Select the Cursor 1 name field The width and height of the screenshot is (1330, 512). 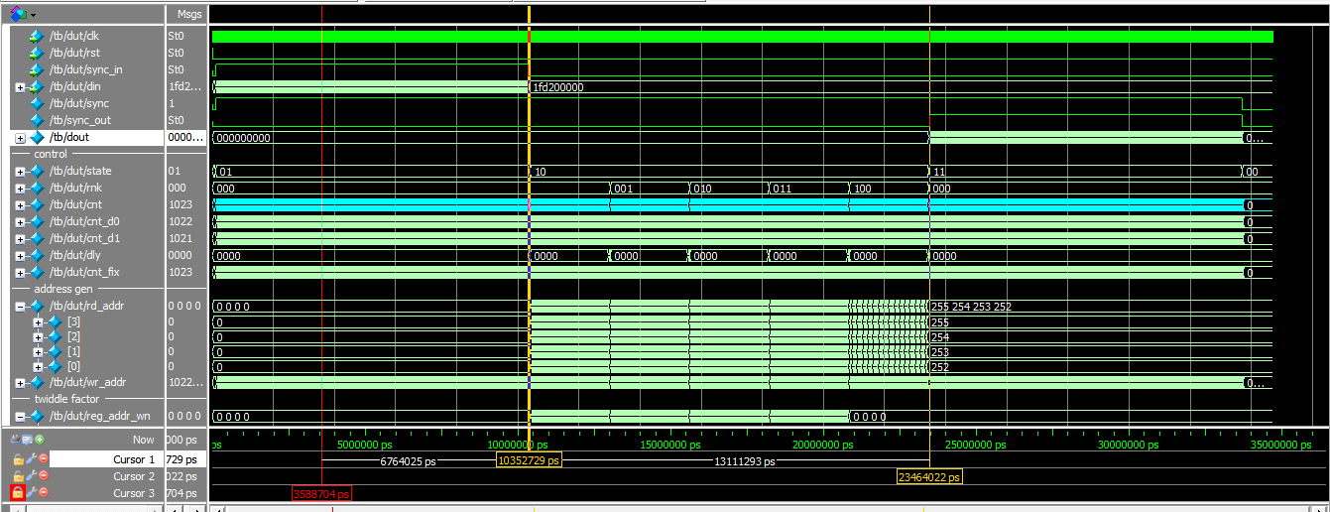pyautogui.click(x=104, y=459)
